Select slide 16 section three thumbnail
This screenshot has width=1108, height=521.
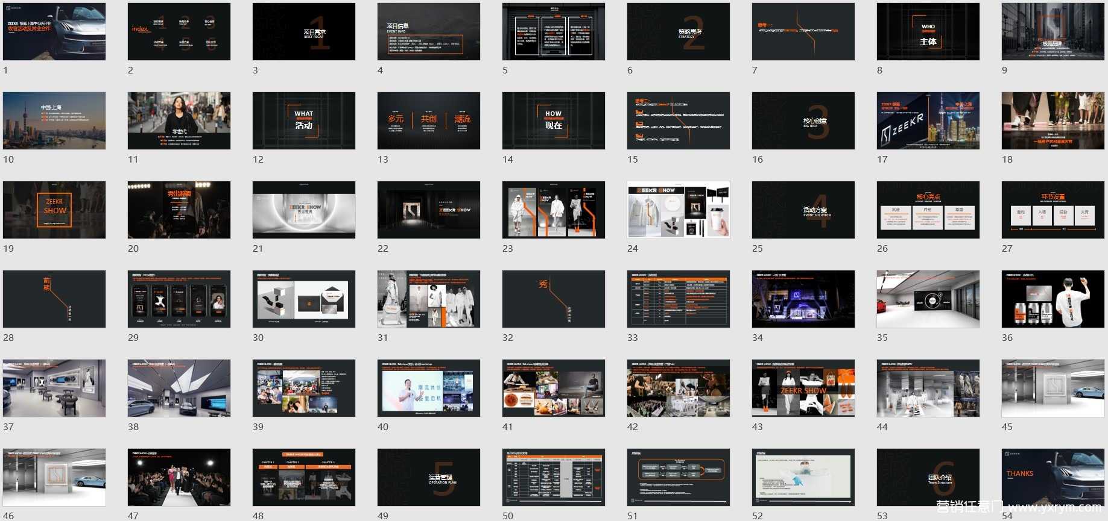pyautogui.click(x=803, y=120)
